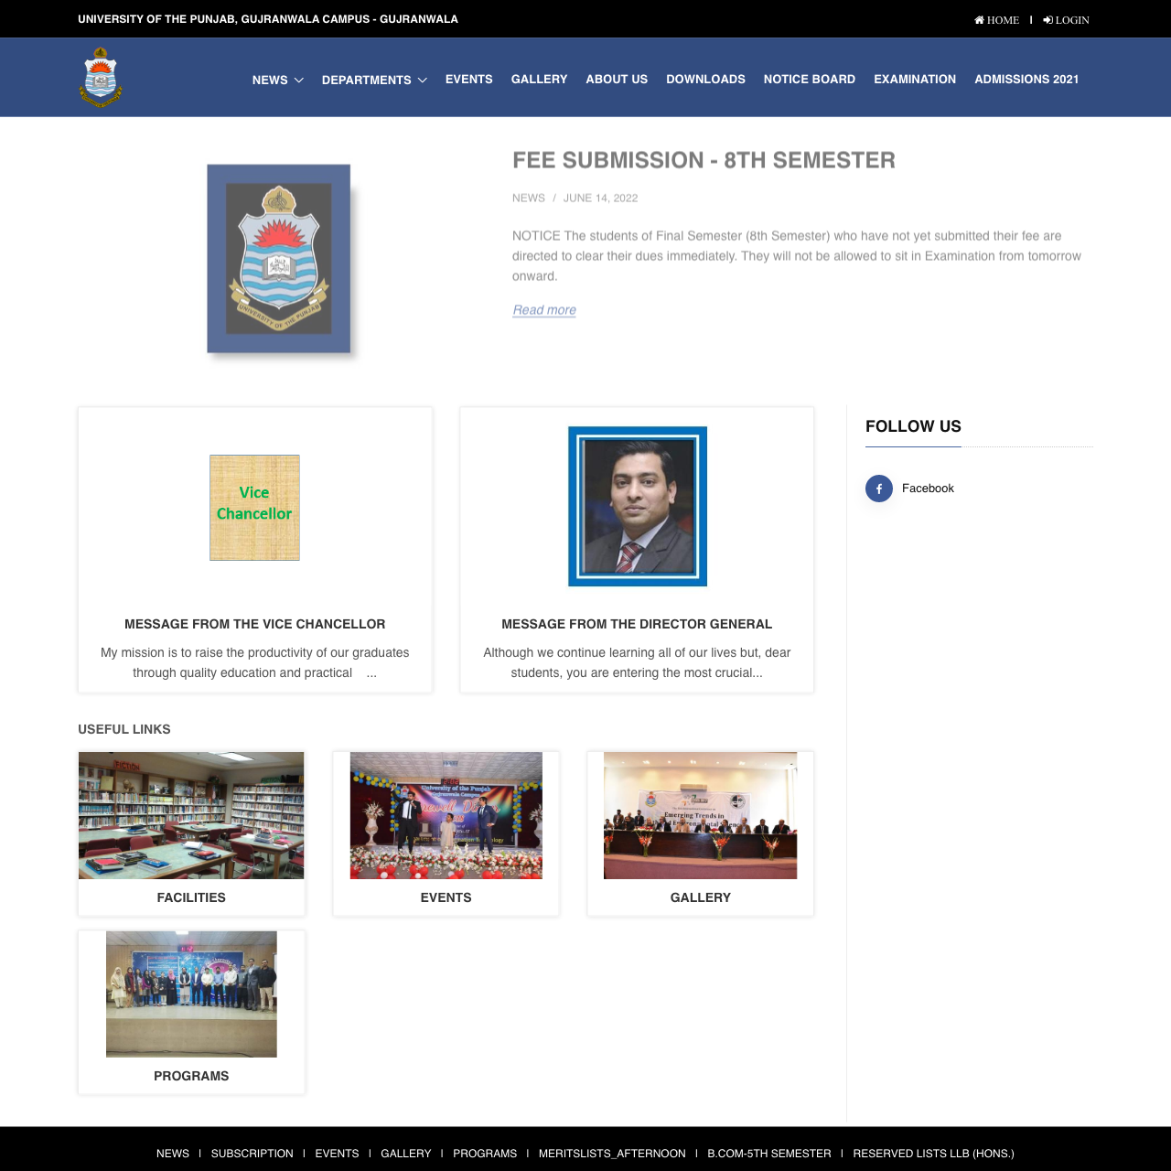
Task: Click the Facebook circle icon
Action: click(879, 489)
